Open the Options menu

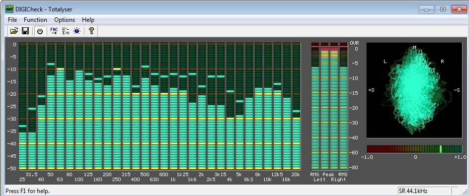[65, 20]
